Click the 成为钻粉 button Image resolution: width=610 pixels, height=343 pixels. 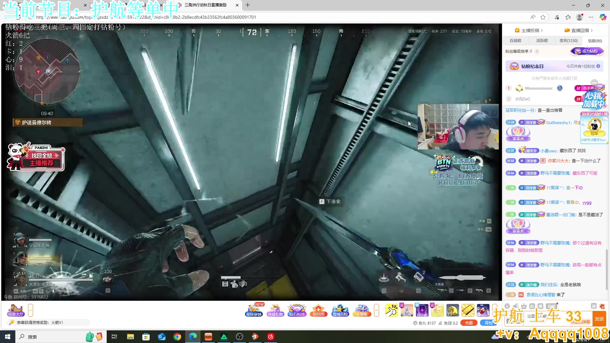(x=587, y=51)
